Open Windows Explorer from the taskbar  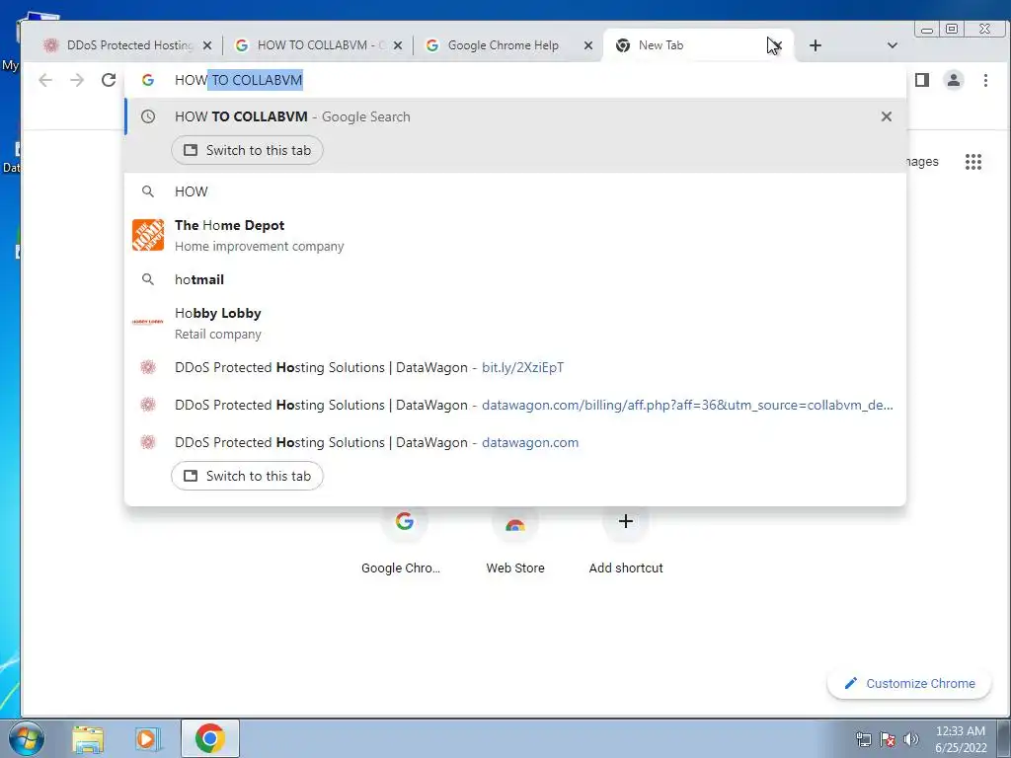click(88, 738)
